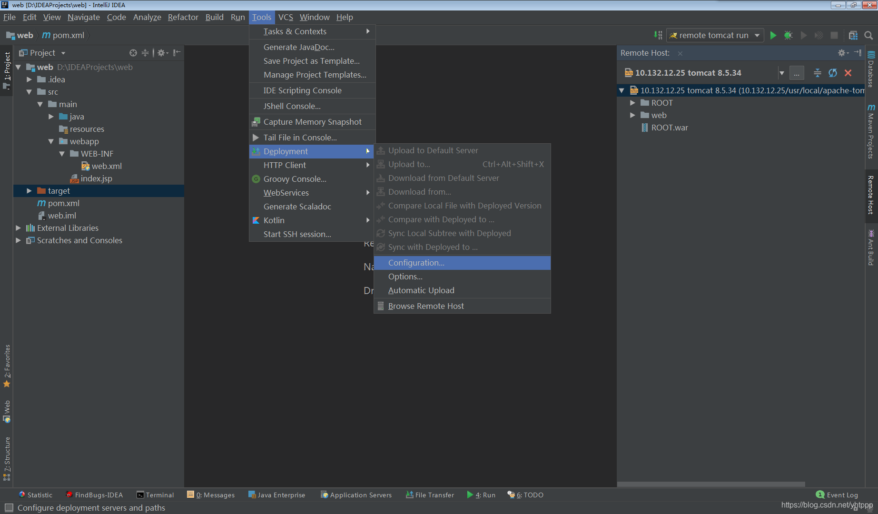Hide the Remote Host panel

coord(858,53)
